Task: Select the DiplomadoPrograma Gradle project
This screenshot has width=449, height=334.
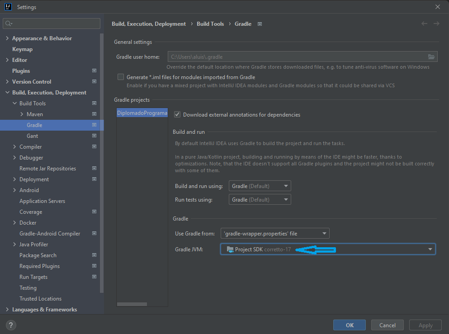Action: click(x=142, y=113)
